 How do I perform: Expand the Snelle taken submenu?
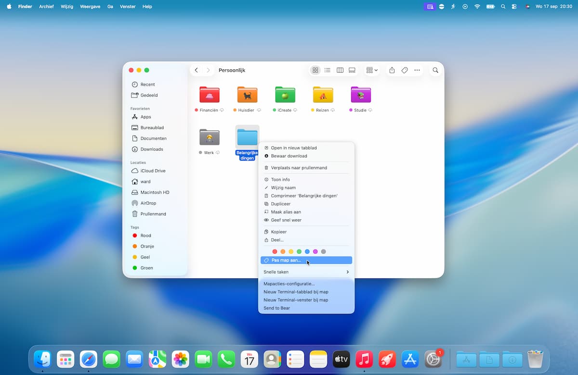tap(306, 272)
